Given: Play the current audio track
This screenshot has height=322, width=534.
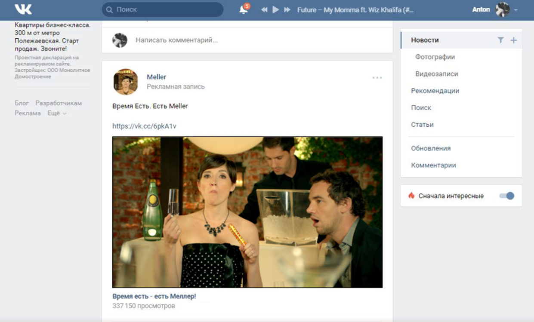Looking at the screenshot, I should coord(276,9).
